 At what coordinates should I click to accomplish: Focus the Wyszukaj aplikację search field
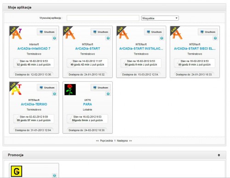click(x=103, y=18)
